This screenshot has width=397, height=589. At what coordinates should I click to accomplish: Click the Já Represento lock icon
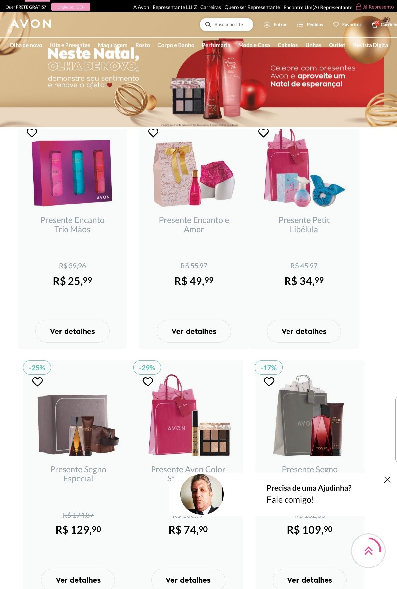click(x=359, y=7)
